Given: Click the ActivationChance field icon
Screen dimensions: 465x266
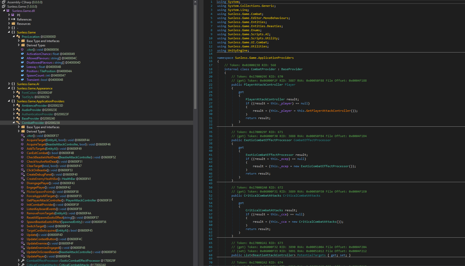Looking at the screenshot, I should pos(23,54).
